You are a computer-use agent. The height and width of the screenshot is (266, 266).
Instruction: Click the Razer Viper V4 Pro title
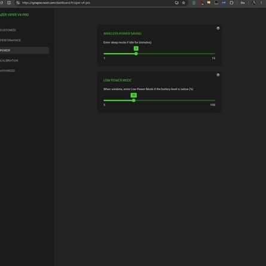pyautogui.click(x=14, y=15)
